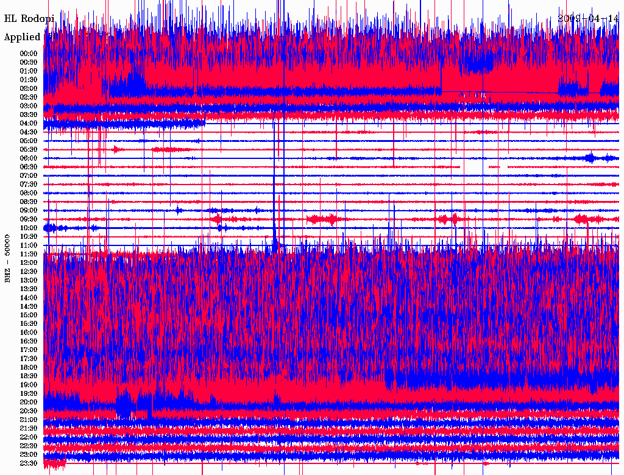Select the 08:00 time row label
The image size is (624, 475).
[x=29, y=193]
